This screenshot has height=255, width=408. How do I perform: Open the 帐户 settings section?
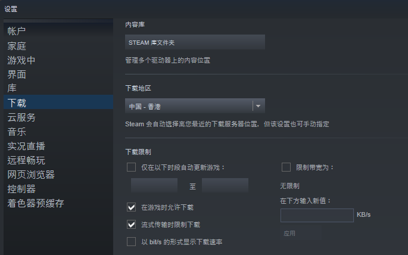(x=17, y=31)
